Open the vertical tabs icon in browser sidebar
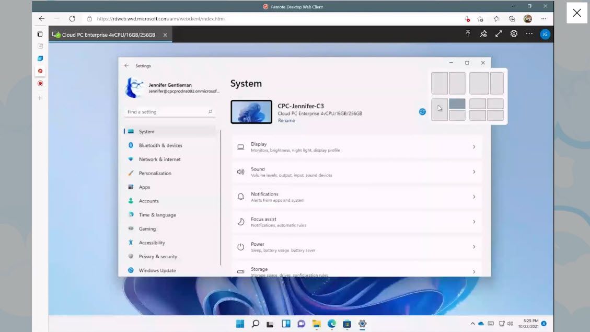The image size is (590, 332). [40, 34]
